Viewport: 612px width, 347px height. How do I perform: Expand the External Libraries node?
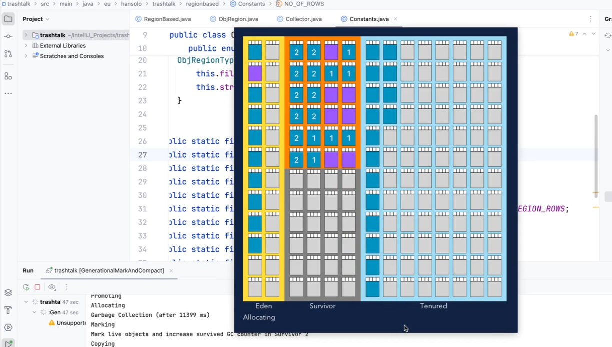pyautogui.click(x=26, y=46)
